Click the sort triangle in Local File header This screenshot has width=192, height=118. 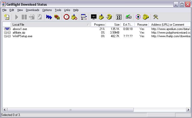[88, 25]
